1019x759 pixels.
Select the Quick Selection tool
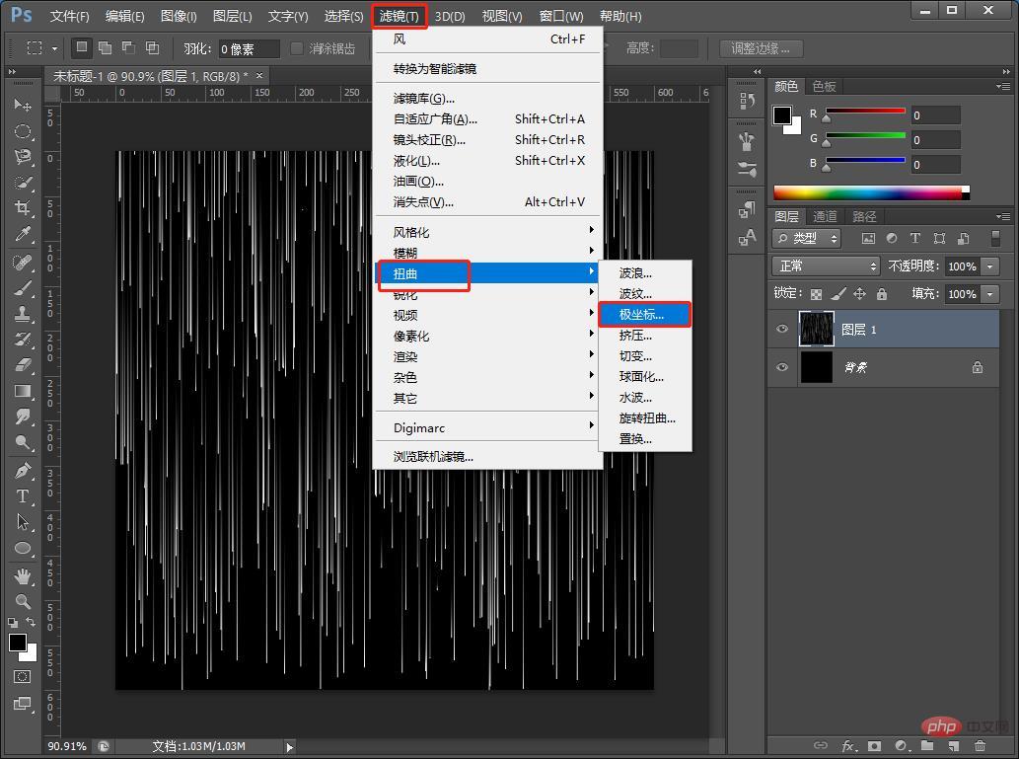point(23,183)
